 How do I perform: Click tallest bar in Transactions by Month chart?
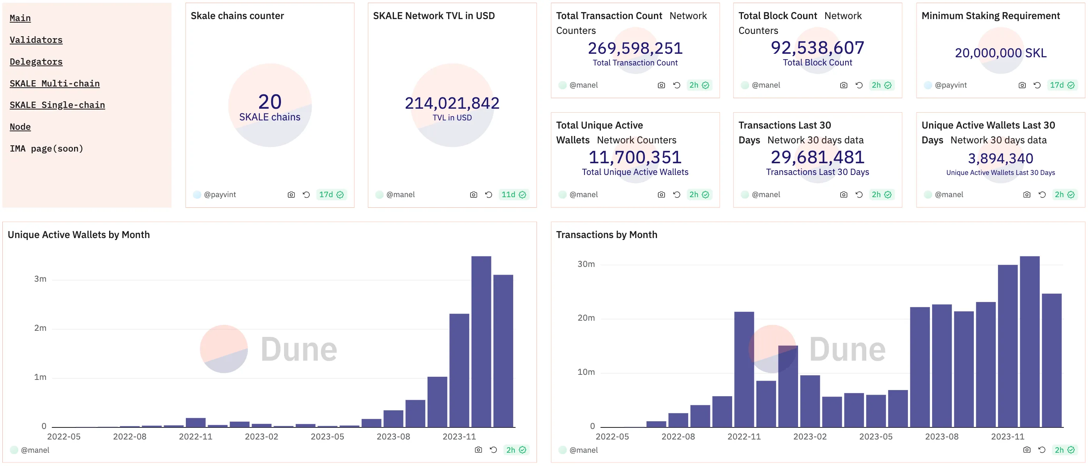[x=1030, y=342]
